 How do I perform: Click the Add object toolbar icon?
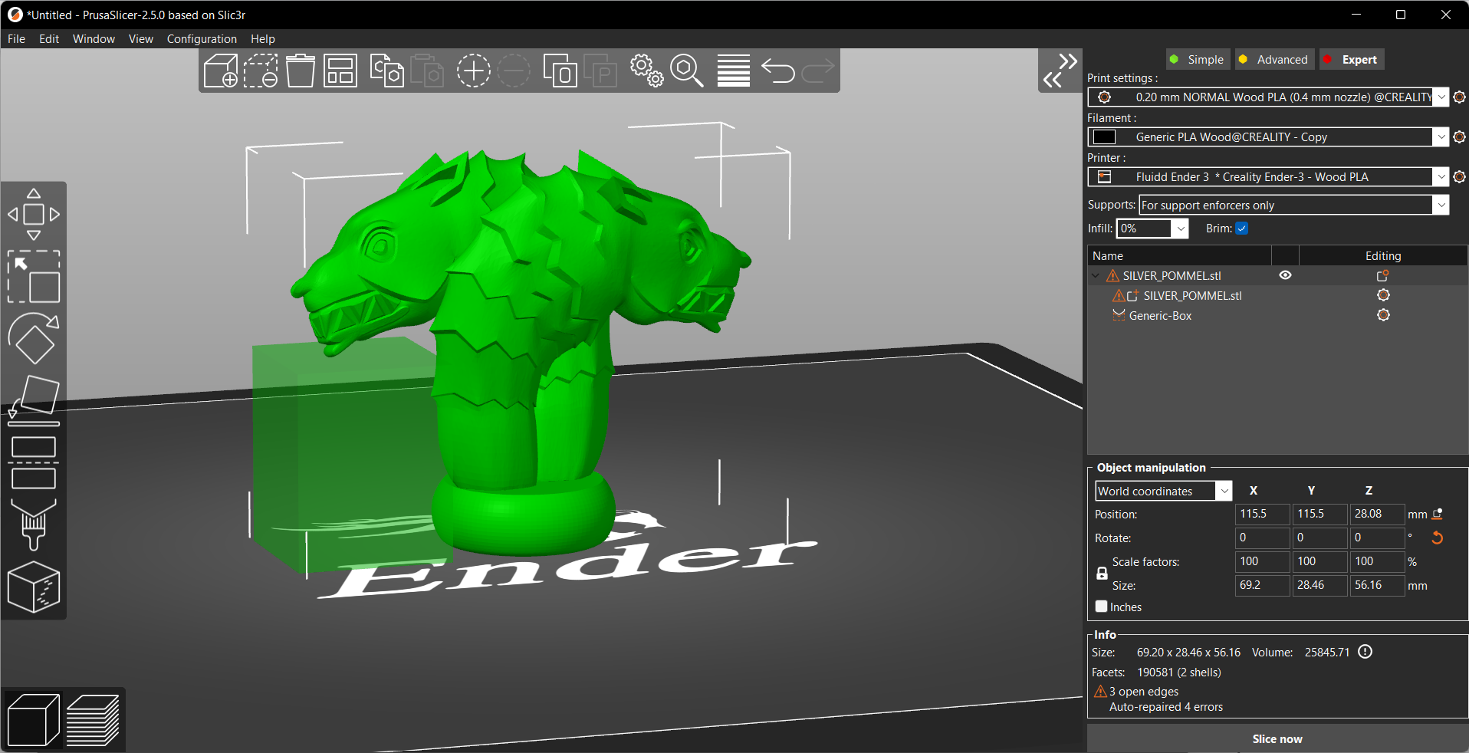point(221,71)
